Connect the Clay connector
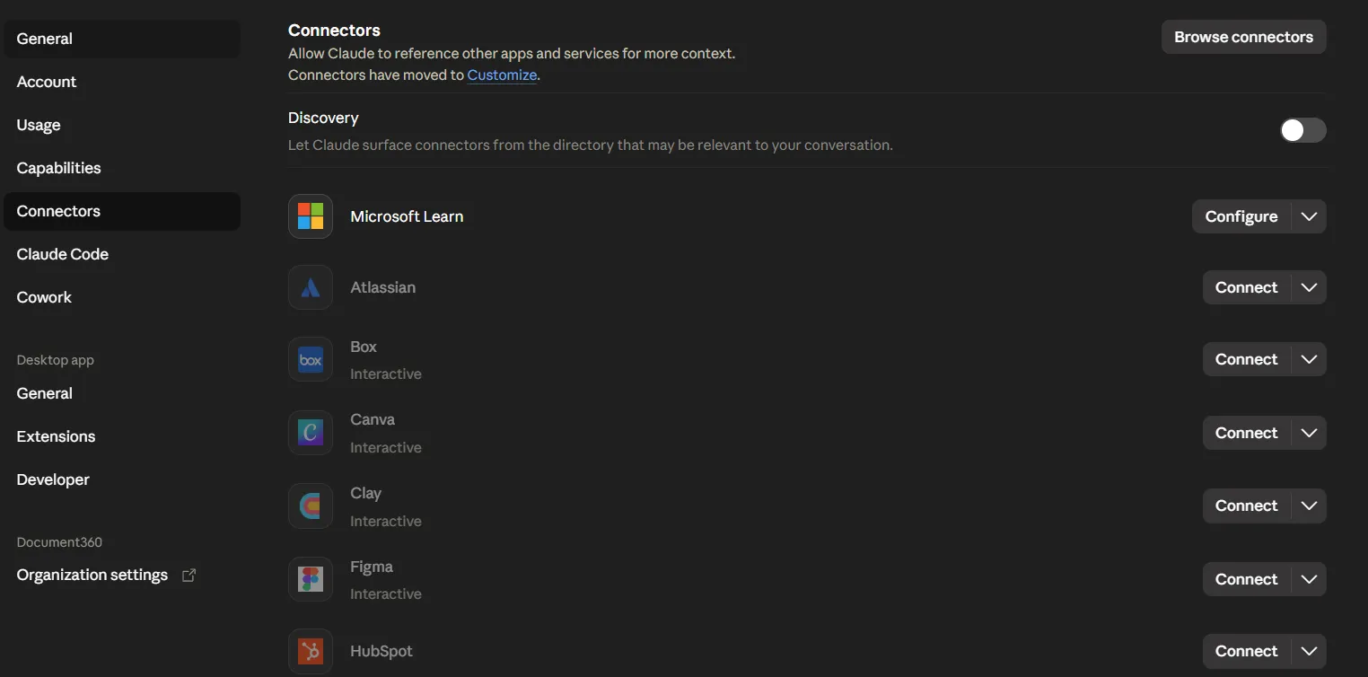 (1246, 506)
